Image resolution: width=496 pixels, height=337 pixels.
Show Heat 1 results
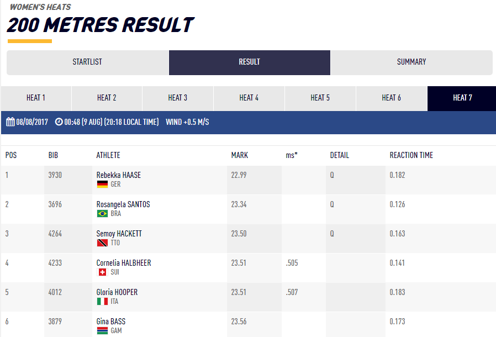pos(36,98)
